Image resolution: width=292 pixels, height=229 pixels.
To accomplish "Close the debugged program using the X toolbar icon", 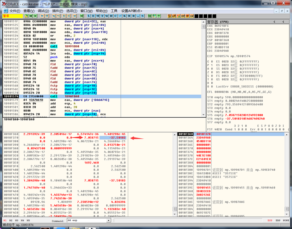I will (x=35, y=15).
